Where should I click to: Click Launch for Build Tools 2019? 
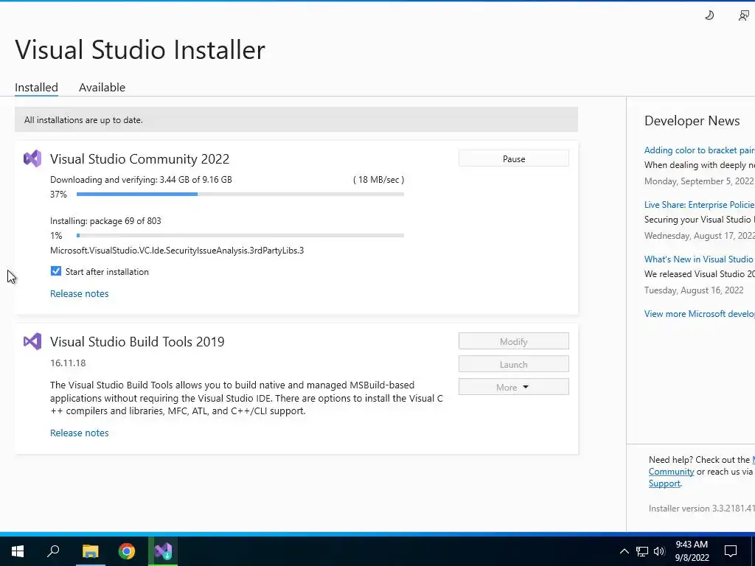pos(514,364)
